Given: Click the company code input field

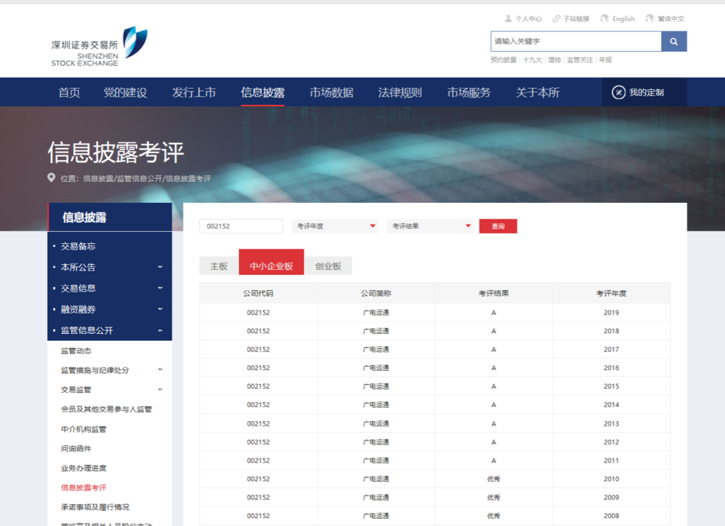Looking at the screenshot, I should (x=241, y=226).
